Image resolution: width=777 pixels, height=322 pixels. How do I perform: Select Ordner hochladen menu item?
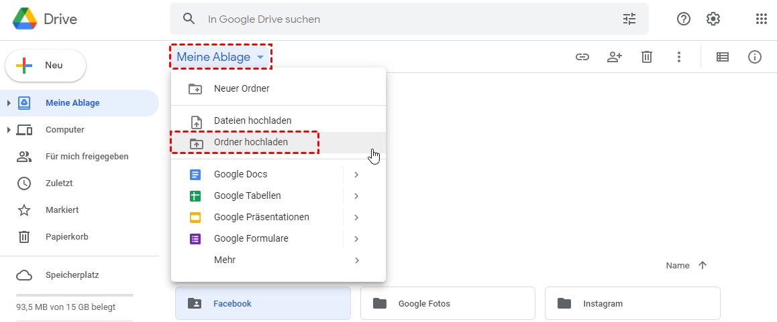251,143
